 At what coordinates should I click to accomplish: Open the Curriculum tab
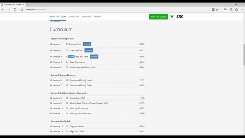[x=74, y=16]
